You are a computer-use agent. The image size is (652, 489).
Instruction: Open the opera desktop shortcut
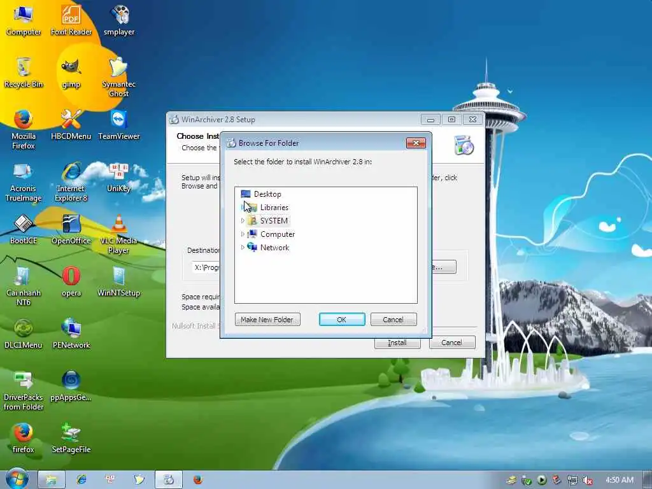(71, 281)
